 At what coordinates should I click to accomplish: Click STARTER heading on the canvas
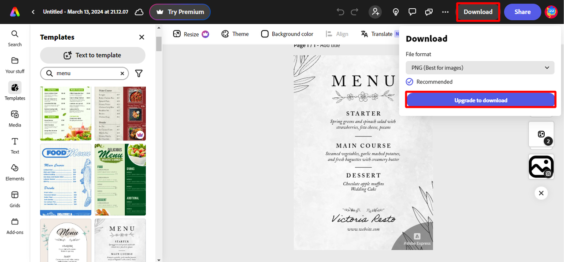364,114
